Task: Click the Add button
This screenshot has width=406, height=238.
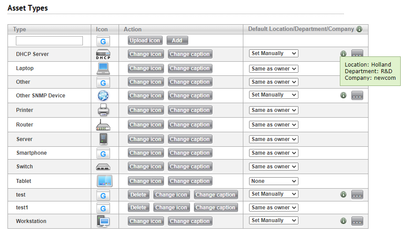Action: [177, 41]
